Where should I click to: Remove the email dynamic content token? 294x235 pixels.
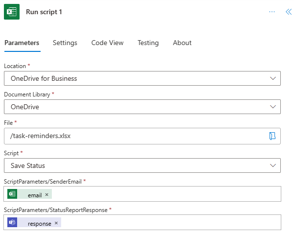[x=47, y=194]
